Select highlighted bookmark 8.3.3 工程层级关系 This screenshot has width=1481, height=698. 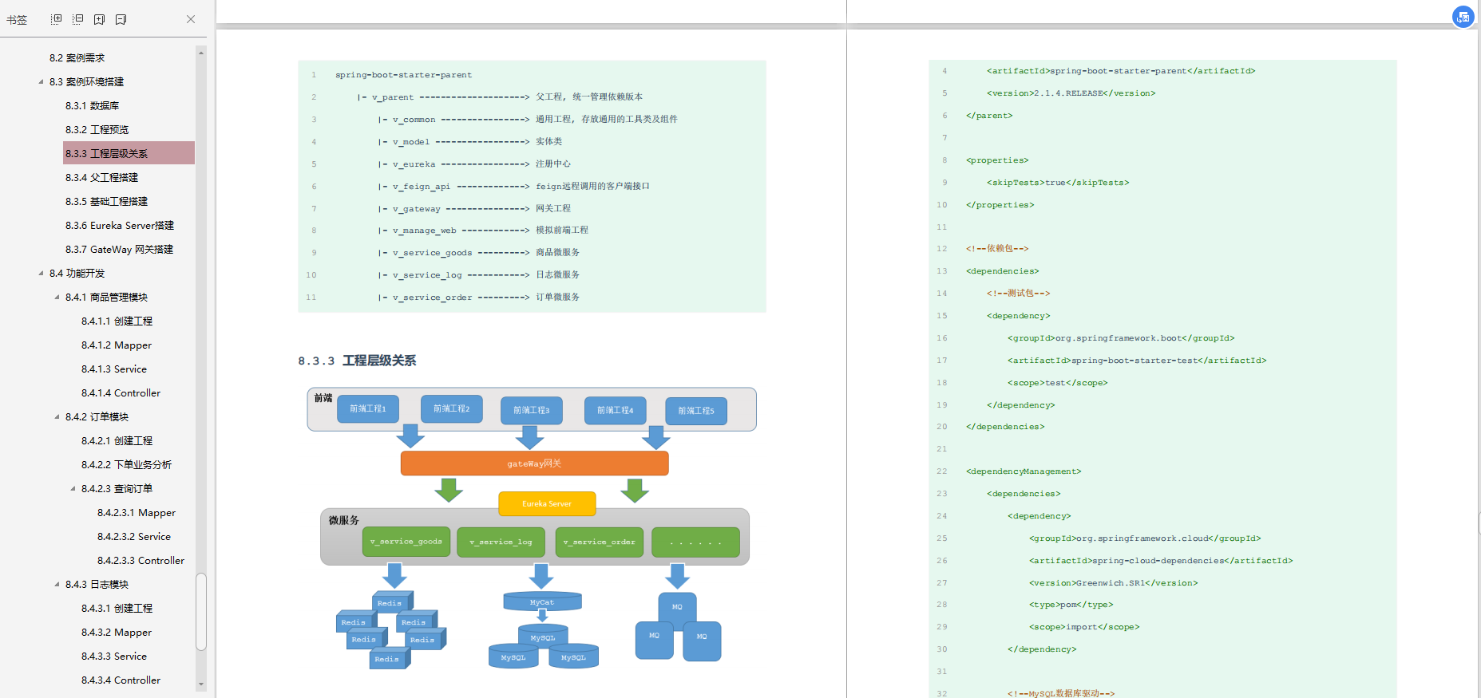click(129, 153)
